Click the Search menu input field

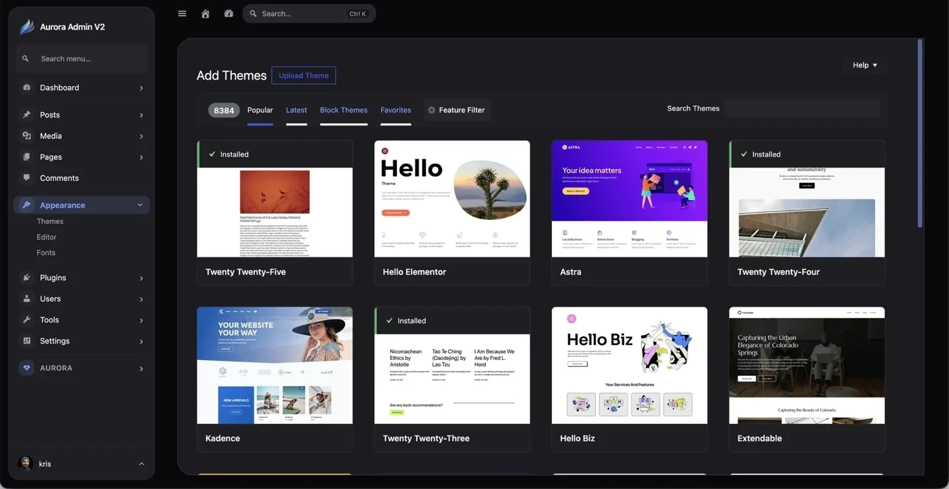coord(82,59)
